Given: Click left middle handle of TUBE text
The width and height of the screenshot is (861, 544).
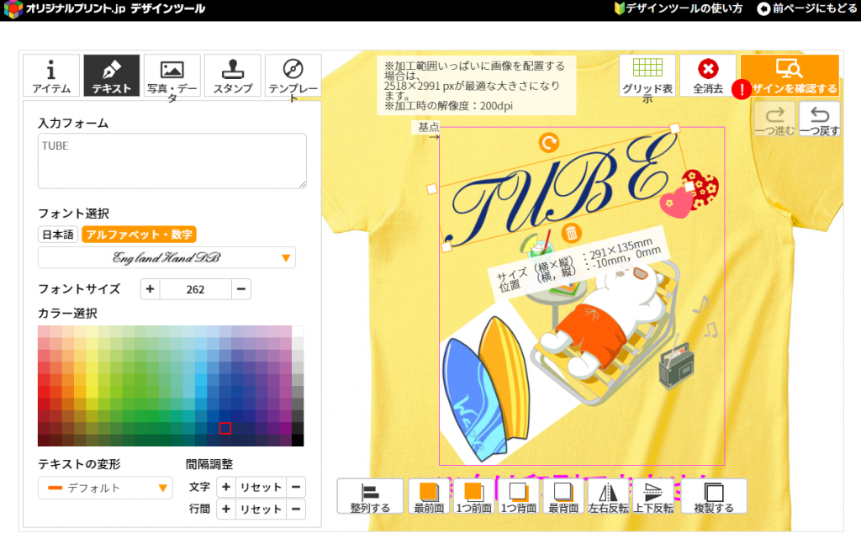Looking at the screenshot, I should [x=431, y=189].
